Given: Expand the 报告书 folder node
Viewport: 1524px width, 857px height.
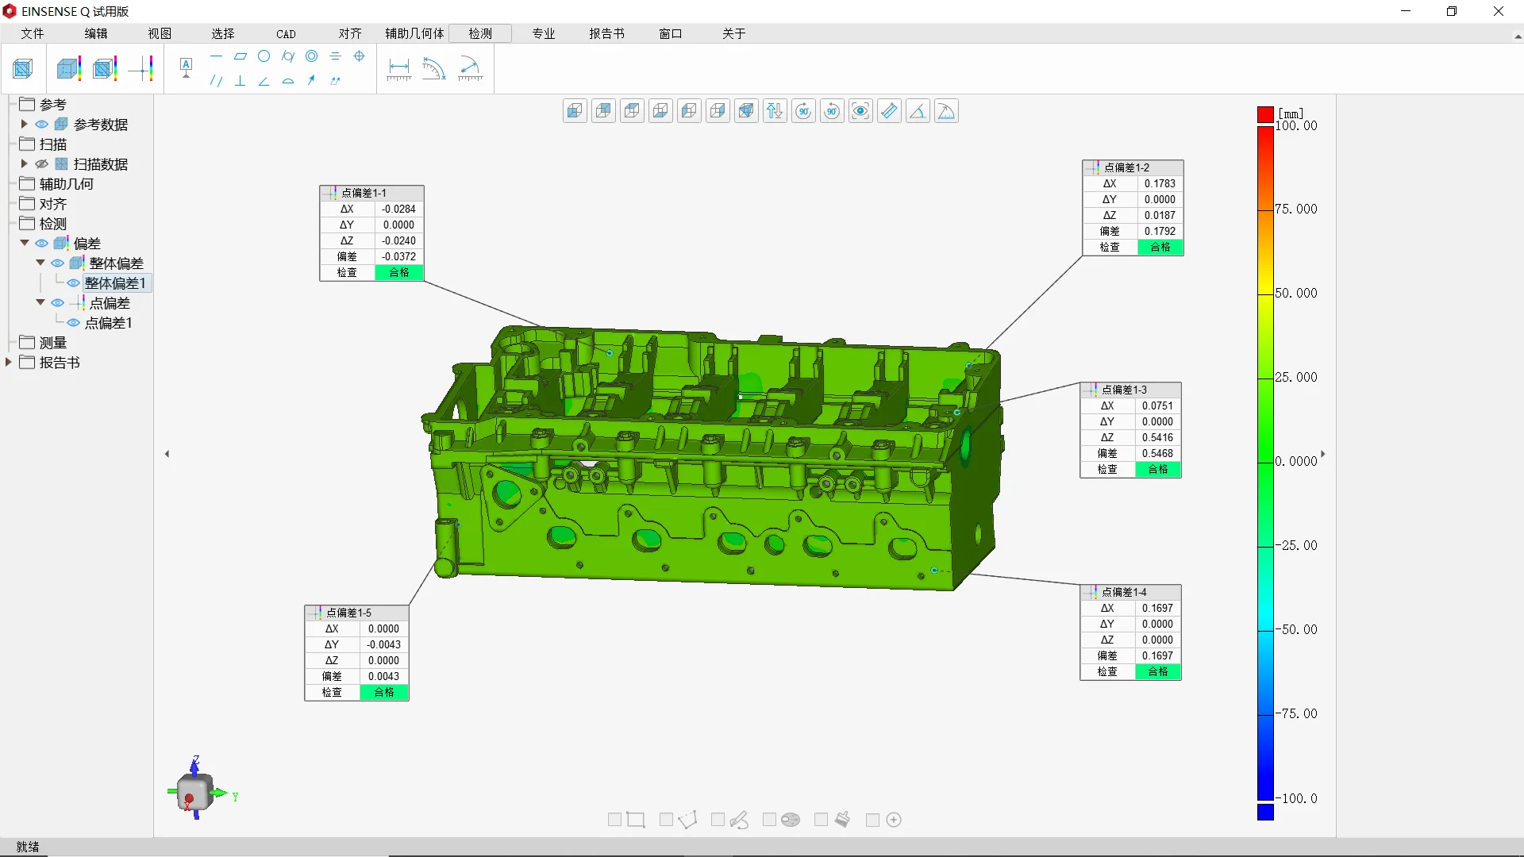Looking at the screenshot, I should pyautogui.click(x=9, y=362).
